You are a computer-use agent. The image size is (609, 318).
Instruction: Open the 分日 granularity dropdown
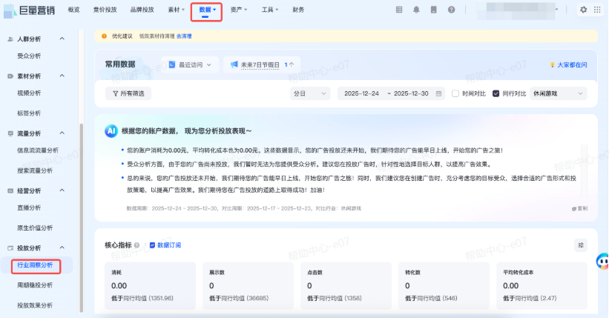(310, 93)
